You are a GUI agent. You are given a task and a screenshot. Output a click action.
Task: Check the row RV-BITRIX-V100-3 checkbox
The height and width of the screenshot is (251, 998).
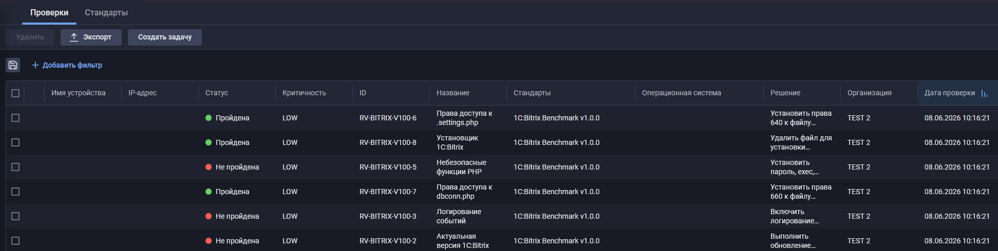[x=15, y=216]
